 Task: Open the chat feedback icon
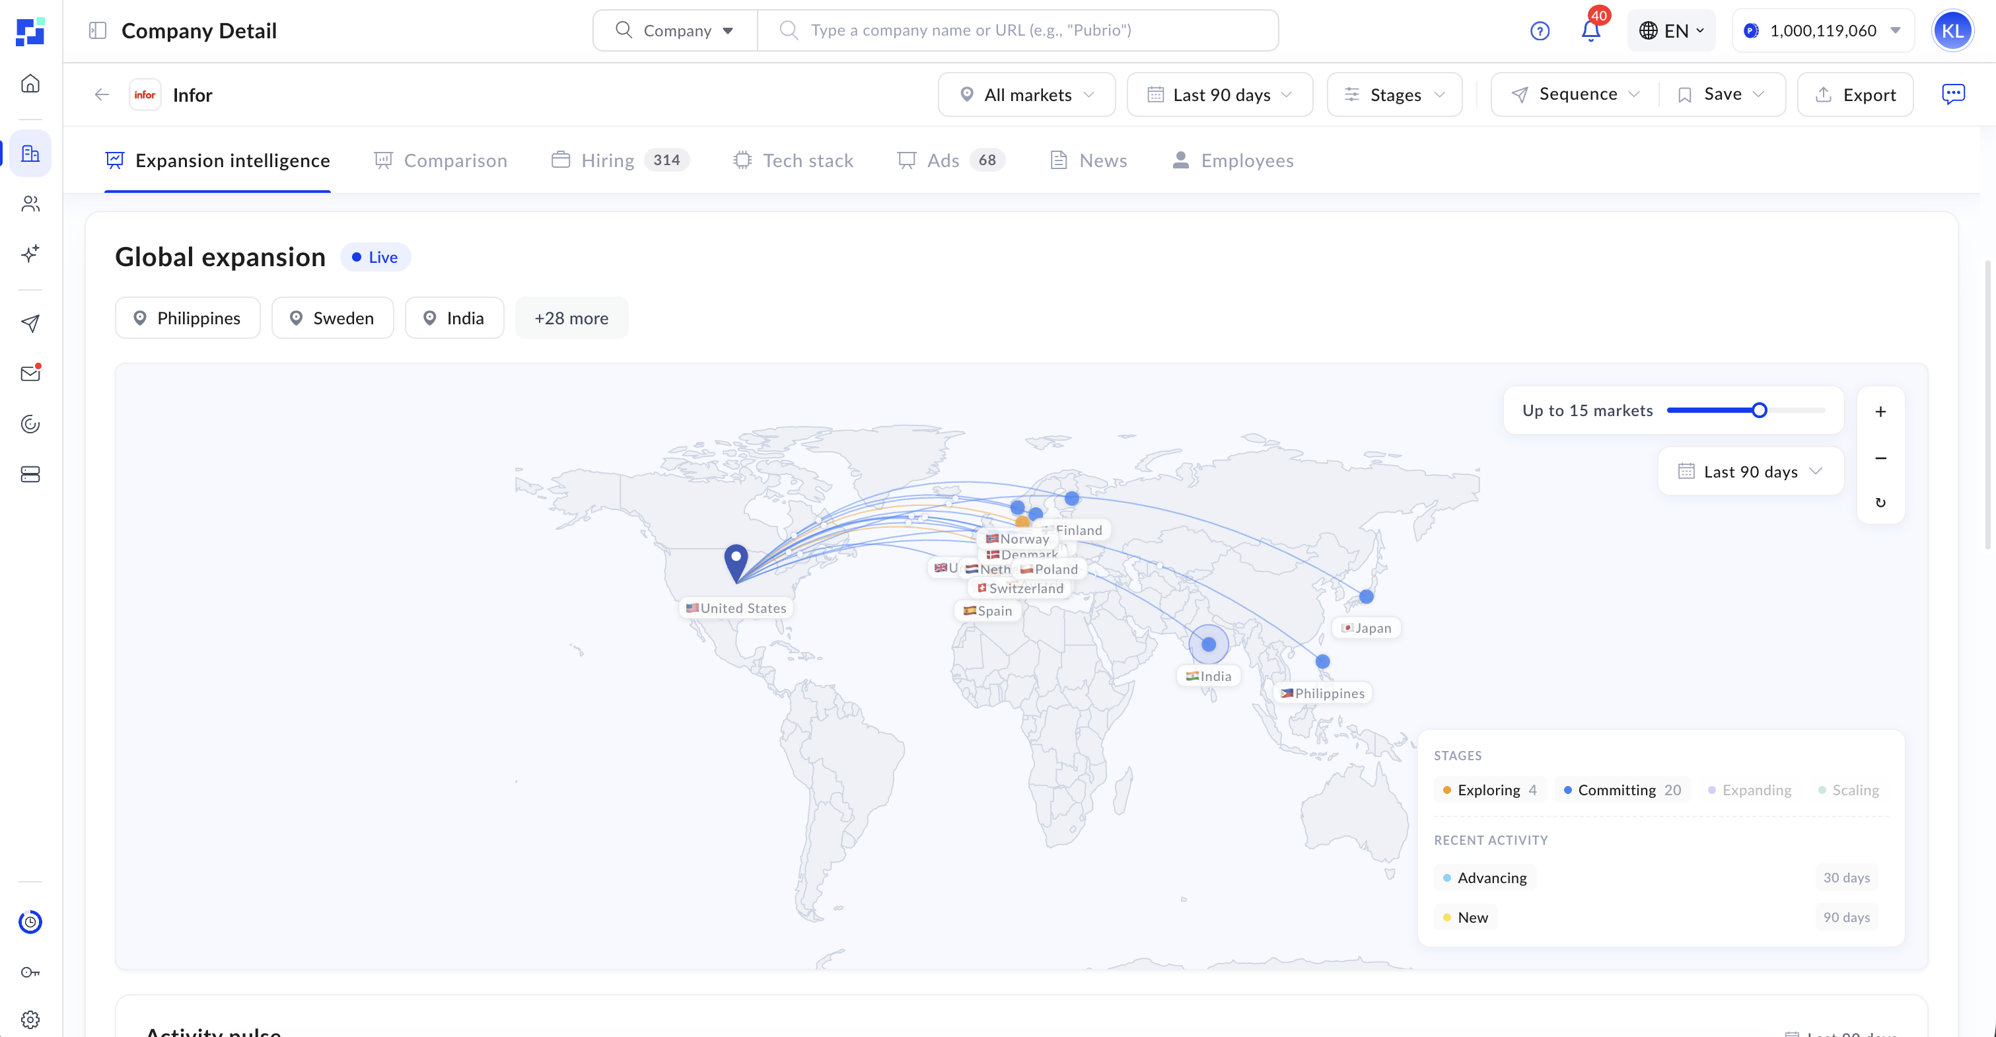1953,94
